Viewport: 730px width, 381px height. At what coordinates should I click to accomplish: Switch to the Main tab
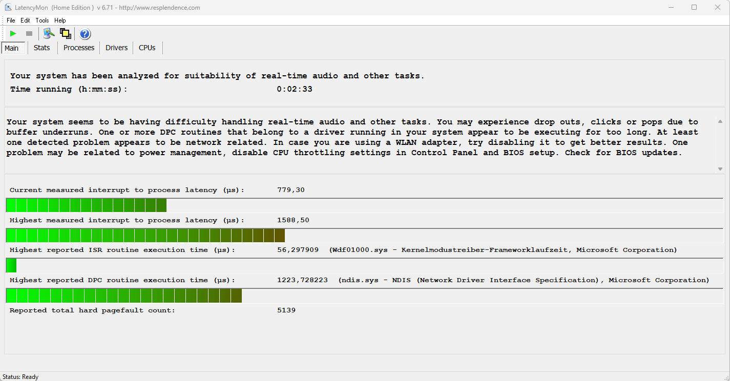[13, 48]
